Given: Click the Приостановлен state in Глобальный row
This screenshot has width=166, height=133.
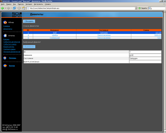Looking at the screenshot, I should coord(104,38).
